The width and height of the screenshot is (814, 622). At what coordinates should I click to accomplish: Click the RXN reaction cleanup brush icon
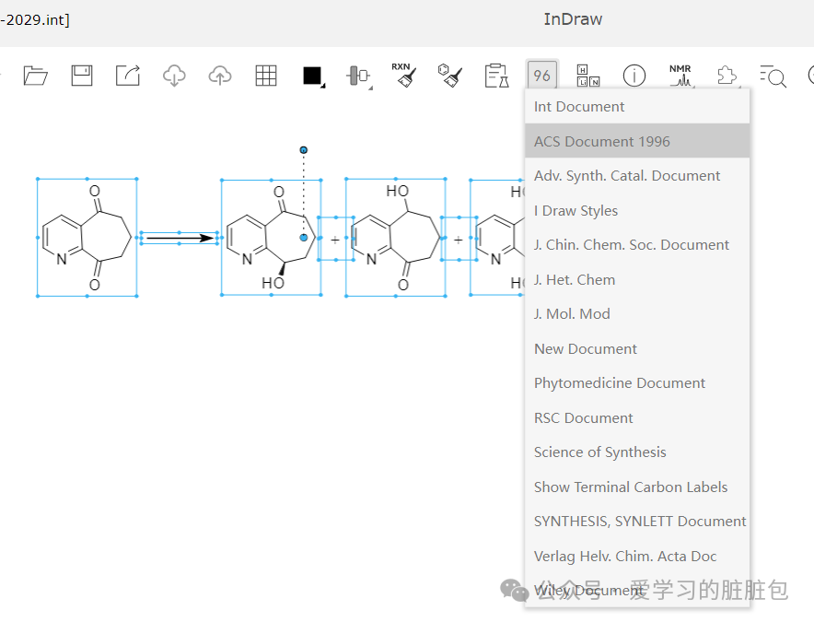click(x=403, y=76)
